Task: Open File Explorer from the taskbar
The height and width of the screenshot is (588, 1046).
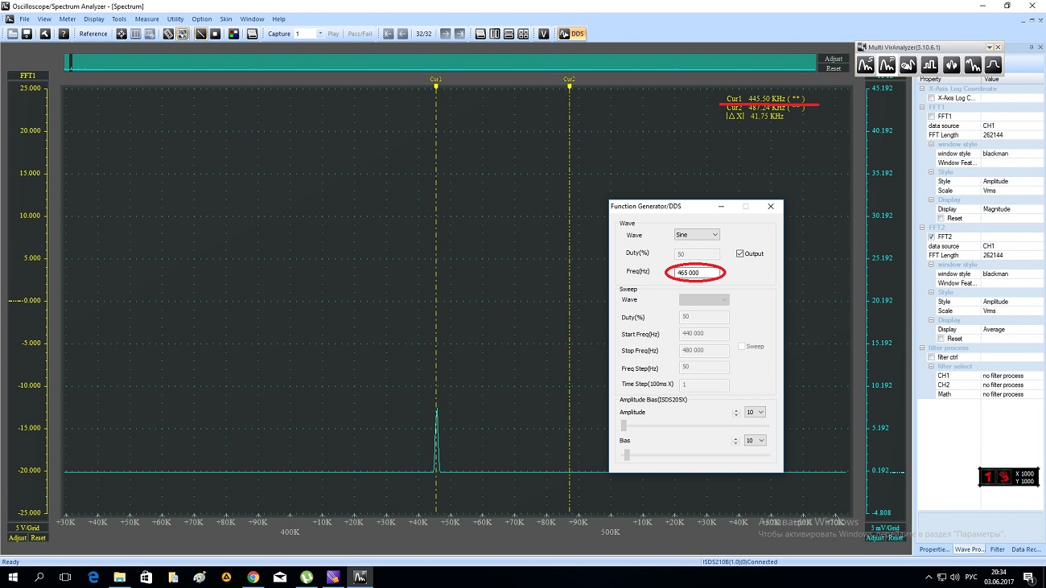Action: point(119,577)
